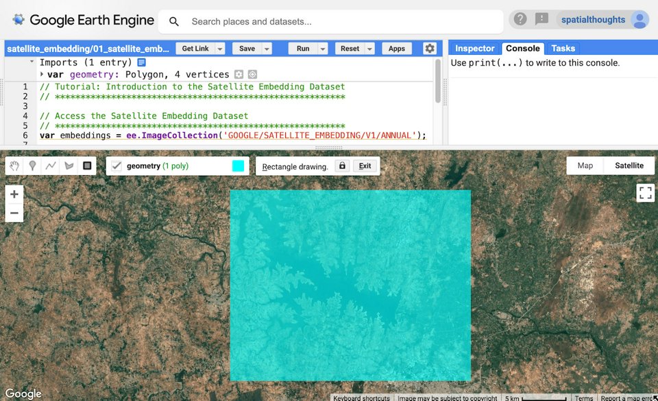This screenshot has height=401, width=658.
Task: Toggle visibility of the geometry layer
Action: (115, 165)
